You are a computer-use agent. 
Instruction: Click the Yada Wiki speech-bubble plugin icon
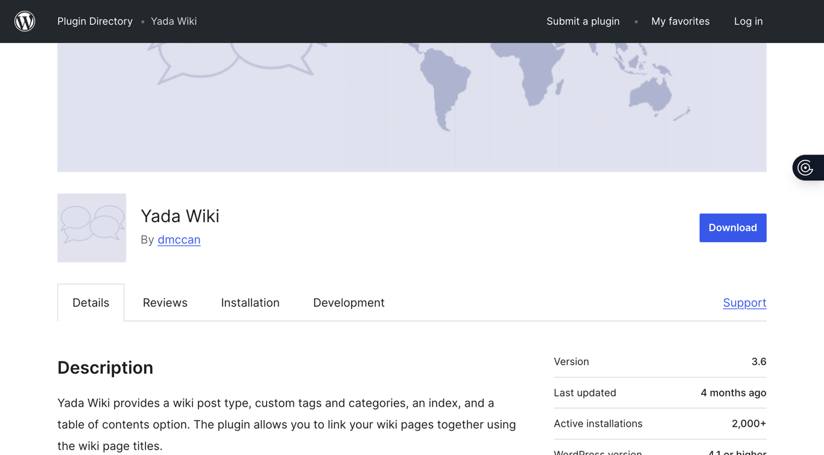coord(92,227)
